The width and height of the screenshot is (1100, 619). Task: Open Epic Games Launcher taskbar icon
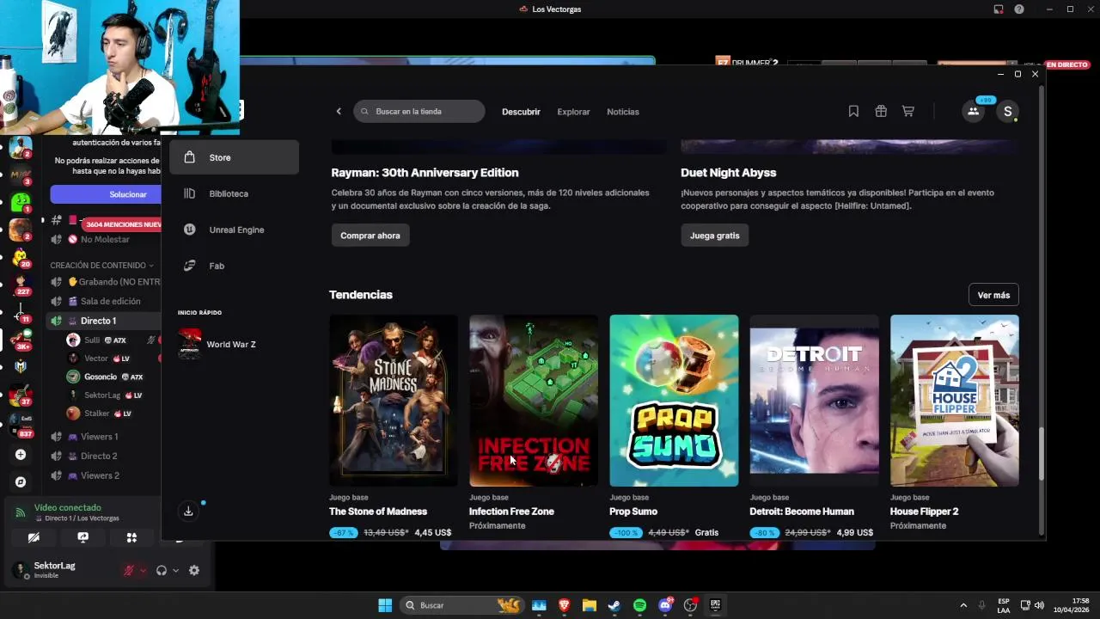(715, 605)
